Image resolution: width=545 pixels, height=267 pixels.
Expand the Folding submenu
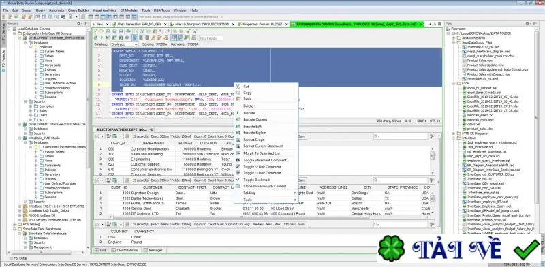click(266, 193)
